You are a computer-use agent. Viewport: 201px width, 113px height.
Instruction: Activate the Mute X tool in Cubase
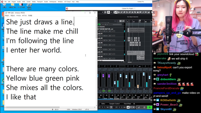(132, 12)
